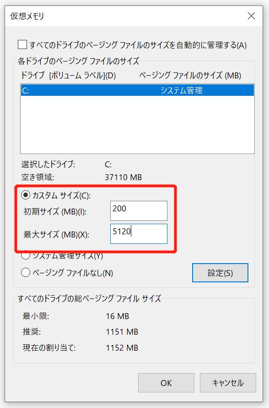Screen dimensions: 269x408
Task: Focus the 最大サイズ field showing 5120
Action: [139, 234]
